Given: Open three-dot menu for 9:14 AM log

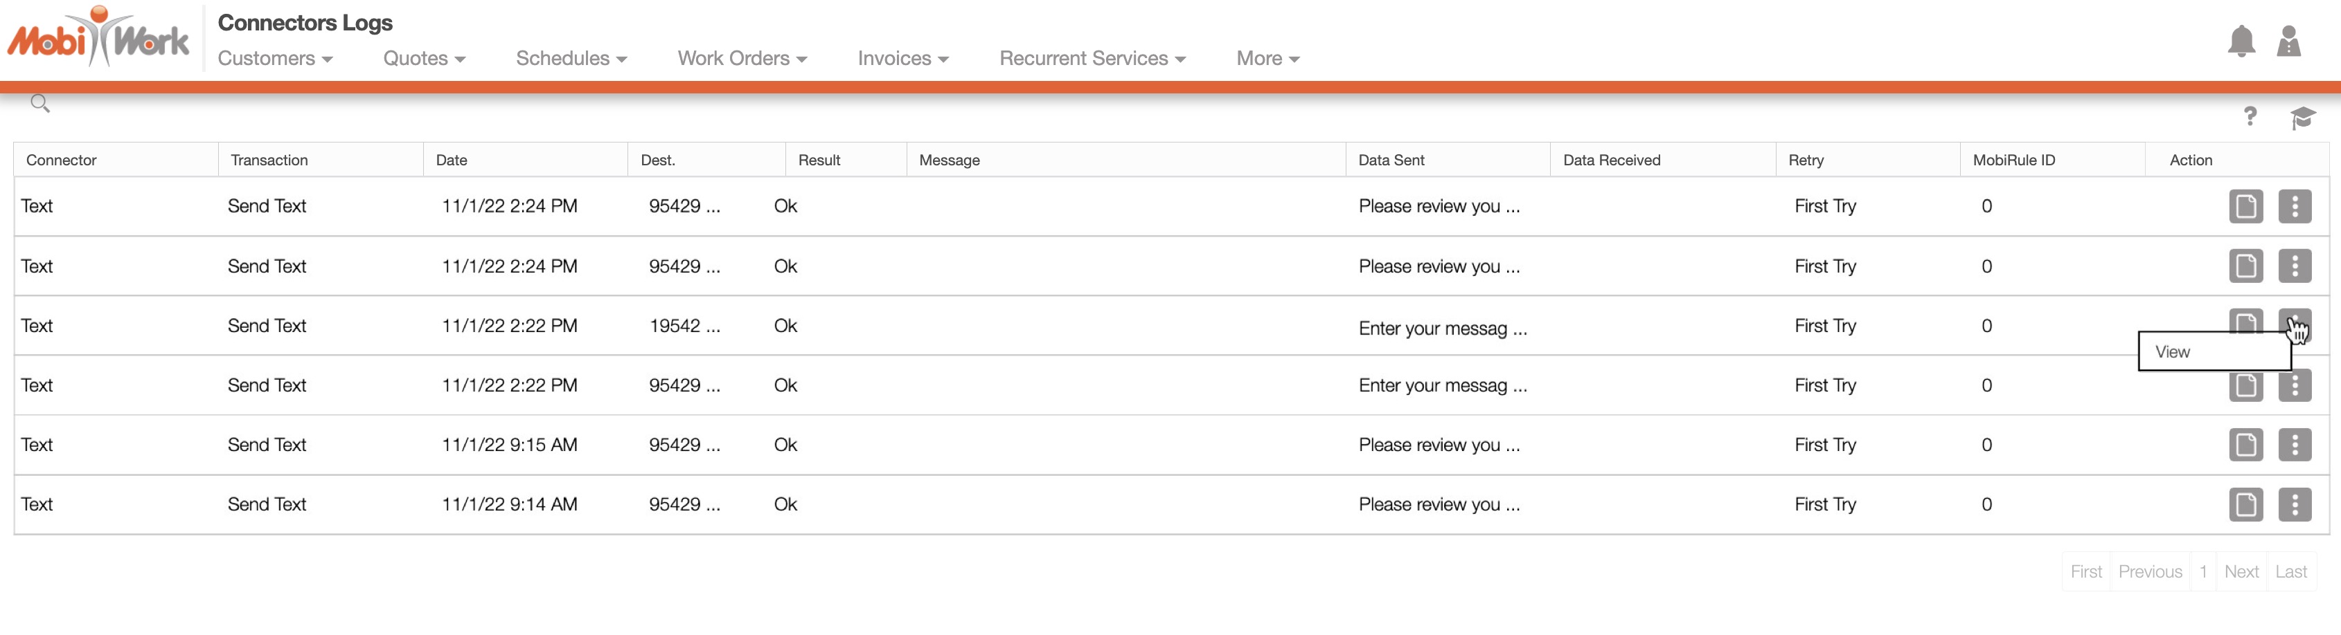Looking at the screenshot, I should pos(2295,504).
